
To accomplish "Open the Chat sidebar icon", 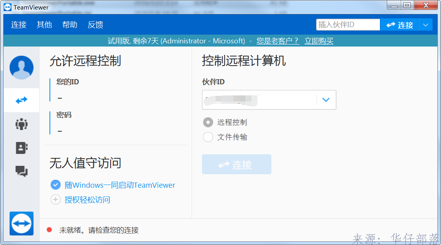I will tap(22, 171).
